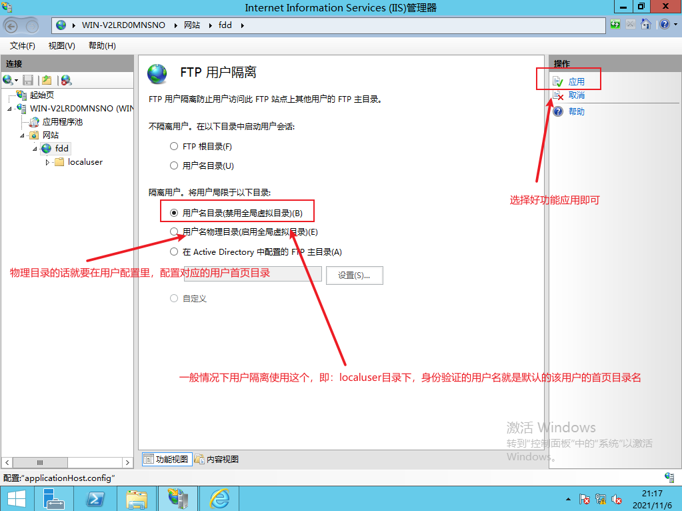
Task: Click the green refresh page icon
Action: point(615,25)
